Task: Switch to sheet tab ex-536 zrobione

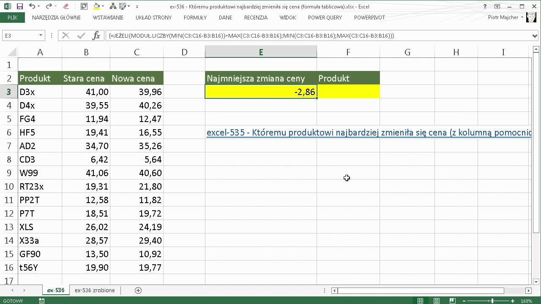Action: click(x=95, y=290)
